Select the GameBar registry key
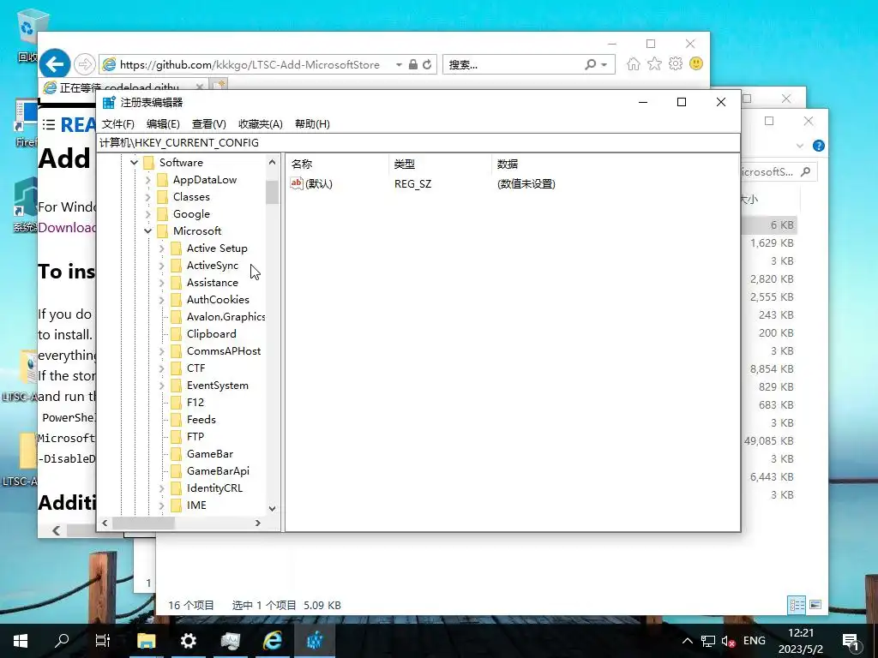Viewport: 878px width, 658px height. [x=210, y=454]
